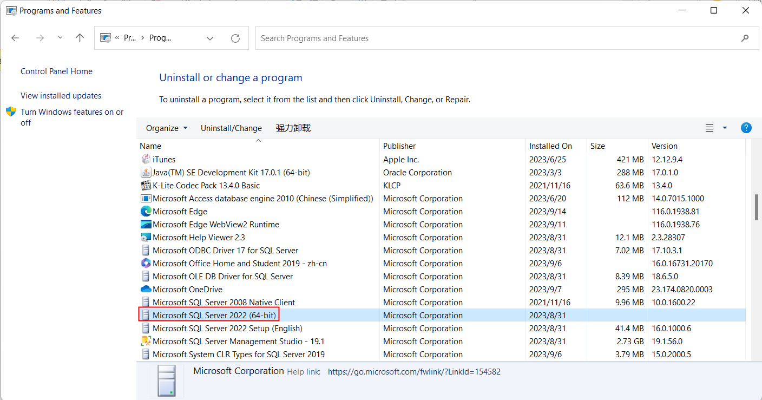Click the 2023/6/25 install date

click(x=548, y=160)
